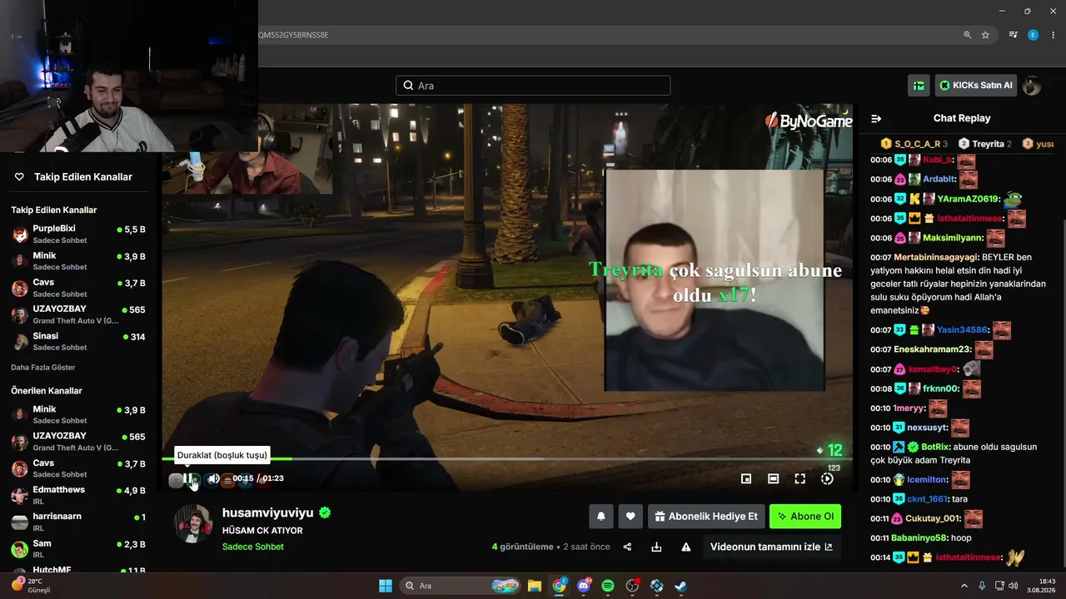The height and width of the screenshot is (599, 1066).
Task: Click Icemilton username in chat
Action: (927, 479)
